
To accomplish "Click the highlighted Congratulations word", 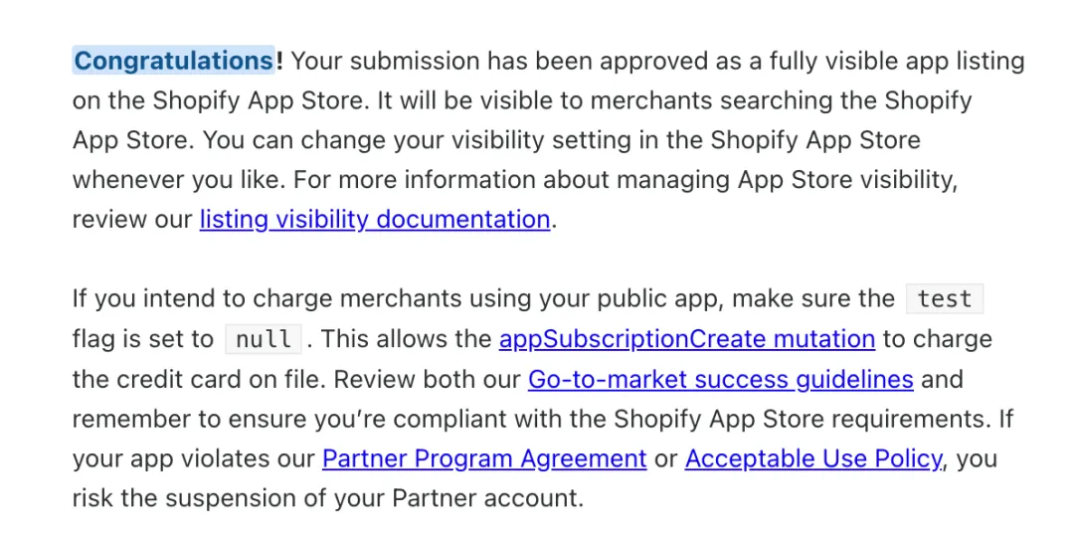I will pyautogui.click(x=173, y=61).
